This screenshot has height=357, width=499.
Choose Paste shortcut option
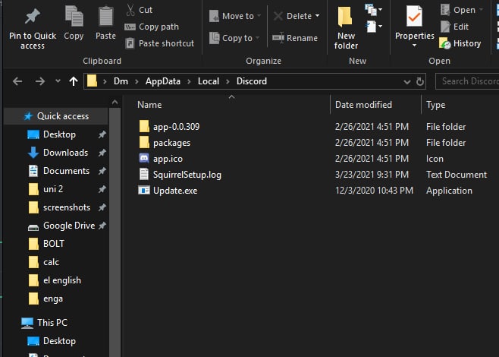159,43
